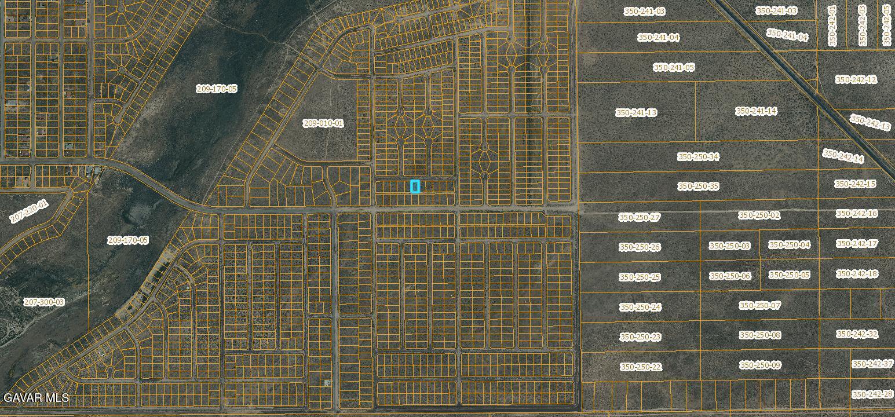Click parcel 350-250-22 label
Screen dimensions: 895x417
click(x=640, y=367)
